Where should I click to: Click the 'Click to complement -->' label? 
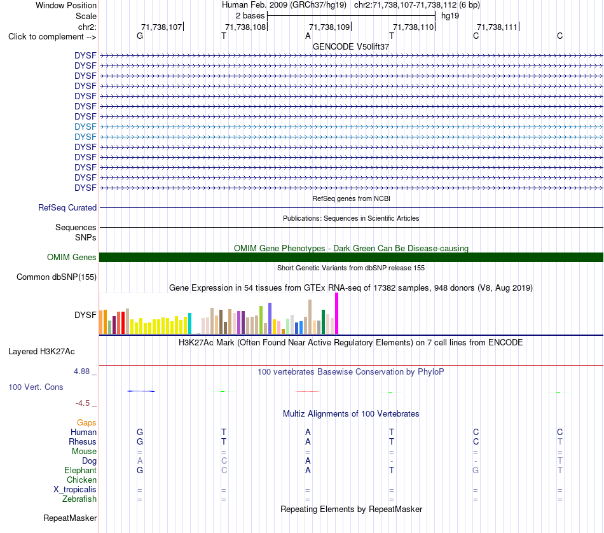point(52,37)
